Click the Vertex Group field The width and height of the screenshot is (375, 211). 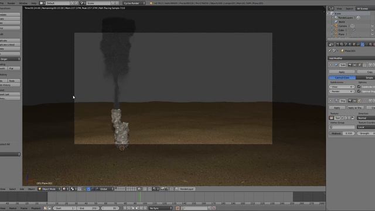[x=342, y=127]
